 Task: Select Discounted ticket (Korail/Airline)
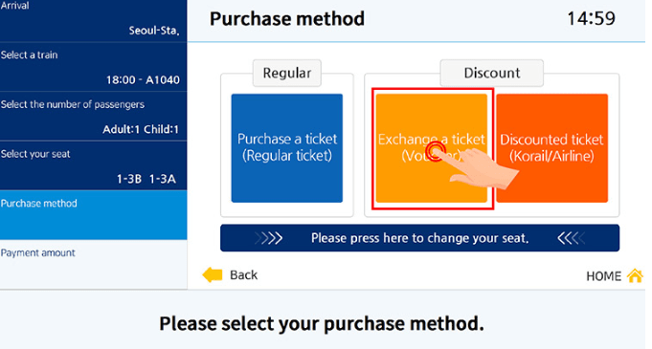[551, 148]
